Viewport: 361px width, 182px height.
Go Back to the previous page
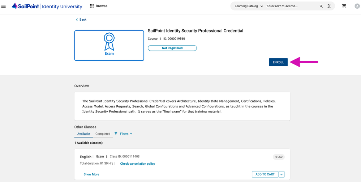(x=81, y=20)
